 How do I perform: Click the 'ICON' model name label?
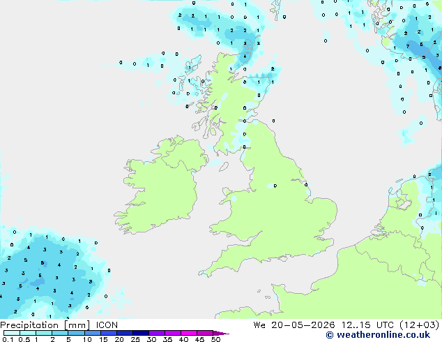coord(107,325)
